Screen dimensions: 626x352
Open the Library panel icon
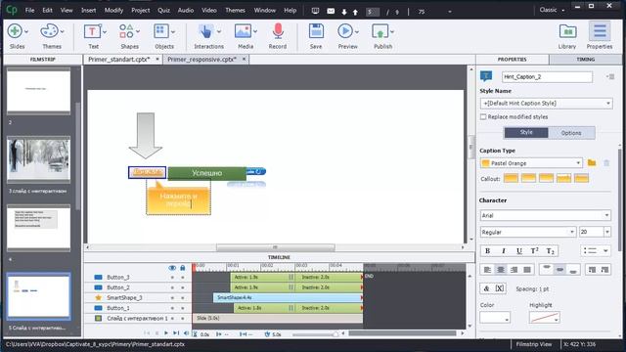(x=567, y=31)
